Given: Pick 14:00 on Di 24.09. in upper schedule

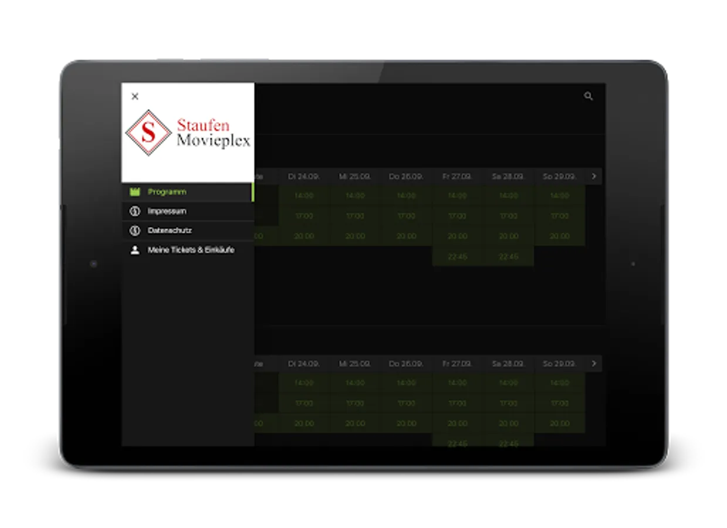Looking at the screenshot, I should click(x=304, y=195).
